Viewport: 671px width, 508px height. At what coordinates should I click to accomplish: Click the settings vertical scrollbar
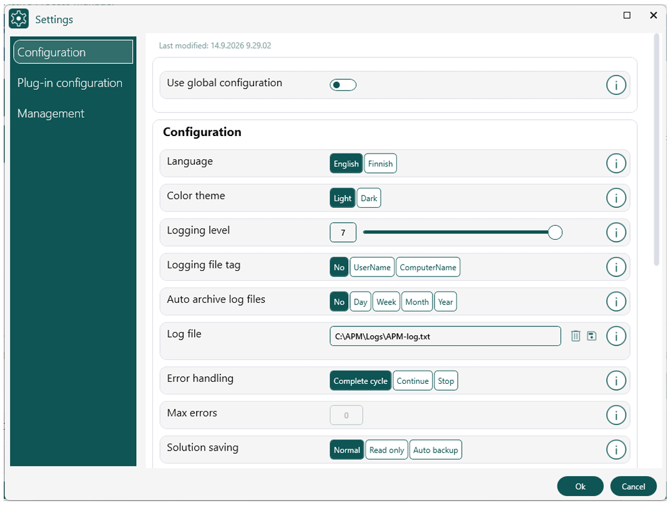pos(657,150)
